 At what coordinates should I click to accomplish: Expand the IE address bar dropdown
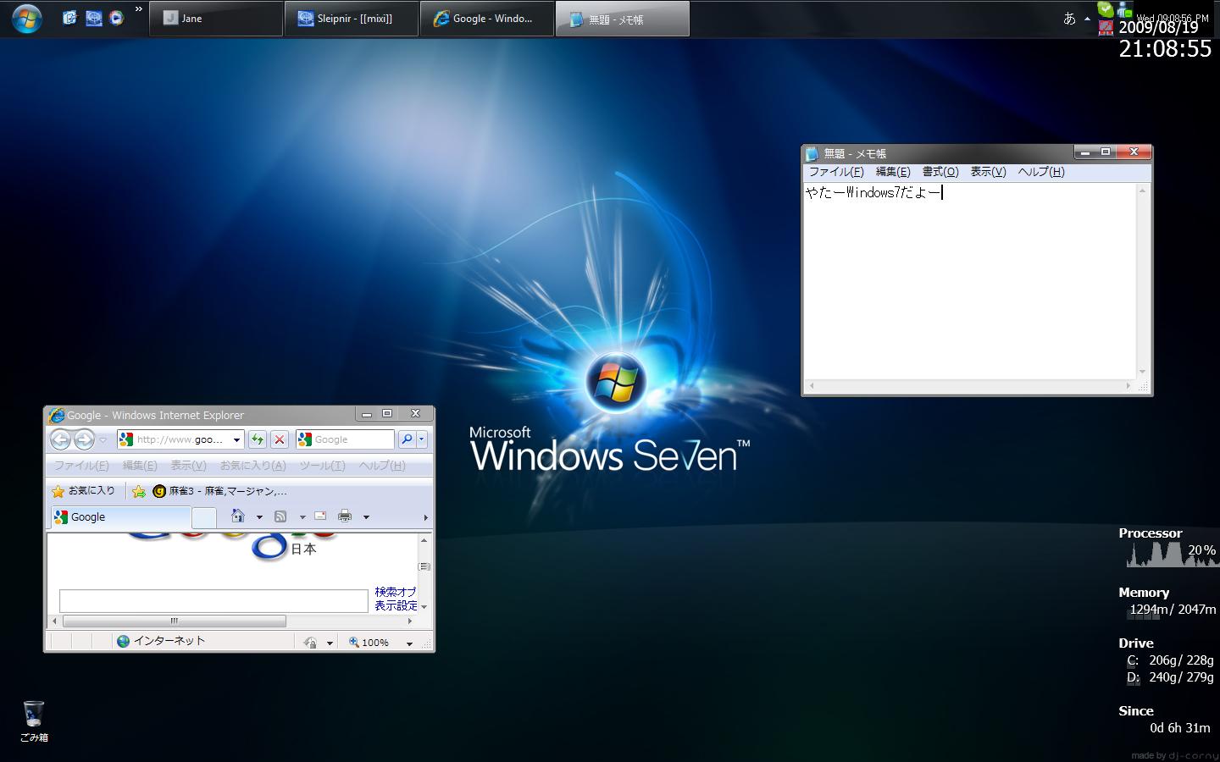[x=236, y=439]
